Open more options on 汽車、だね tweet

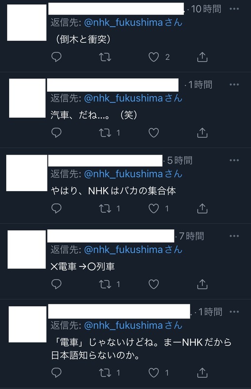pyautogui.click(x=234, y=85)
